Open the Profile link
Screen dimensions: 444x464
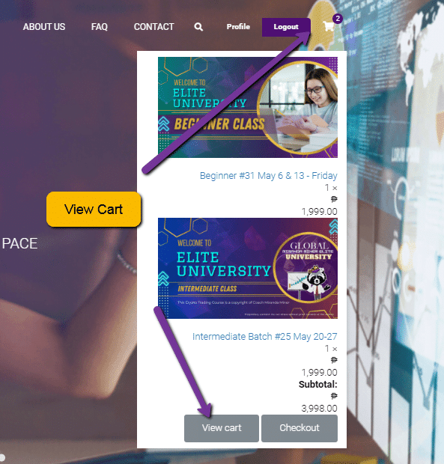[238, 27]
